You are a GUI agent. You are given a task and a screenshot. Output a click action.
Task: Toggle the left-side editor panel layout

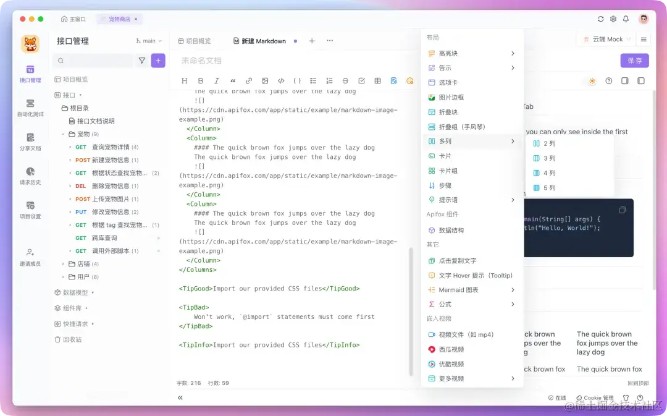(x=641, y=81)
